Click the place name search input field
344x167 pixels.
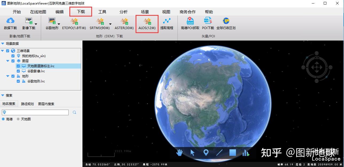(x=35, y=112)
